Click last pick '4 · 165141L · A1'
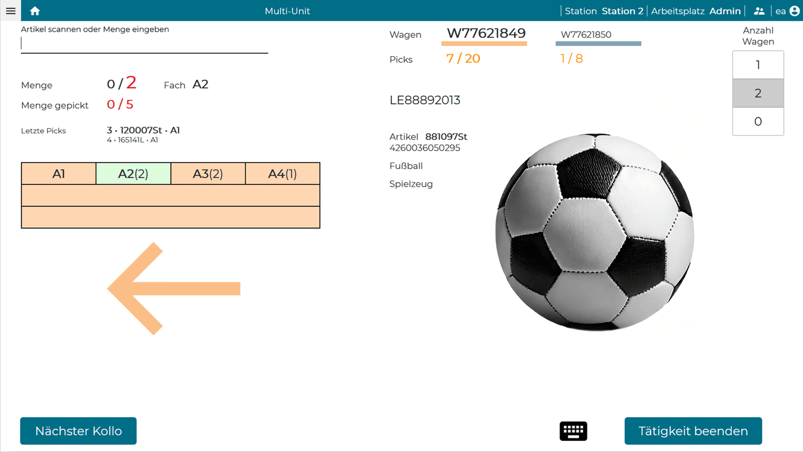 tap(132, 140)
